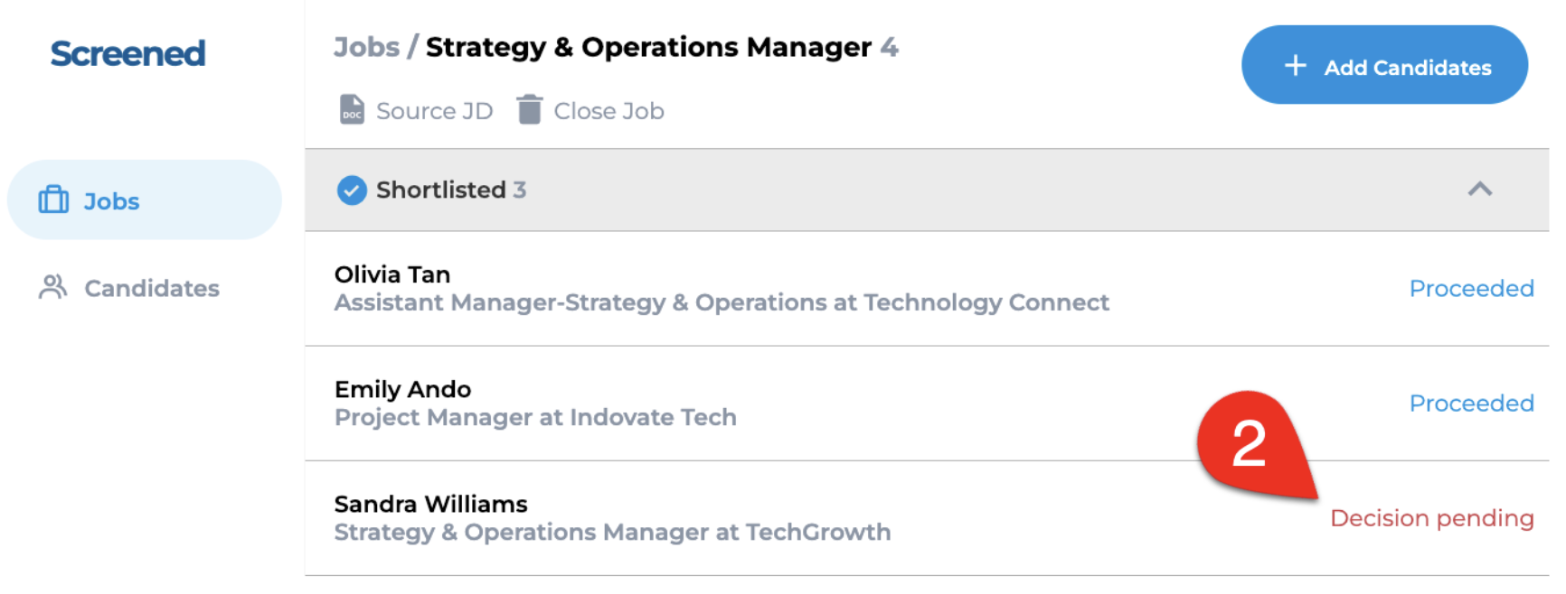Click the blue Shortlisted checkmark icon
This screenshot has height=594, width=1566.
352,190
